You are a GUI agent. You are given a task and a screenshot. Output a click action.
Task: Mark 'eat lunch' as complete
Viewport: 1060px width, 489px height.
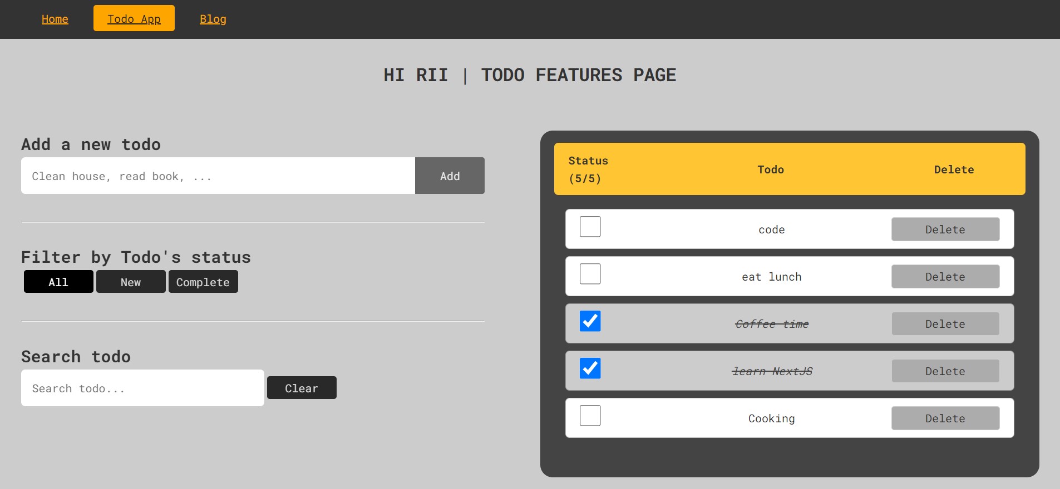590,274
